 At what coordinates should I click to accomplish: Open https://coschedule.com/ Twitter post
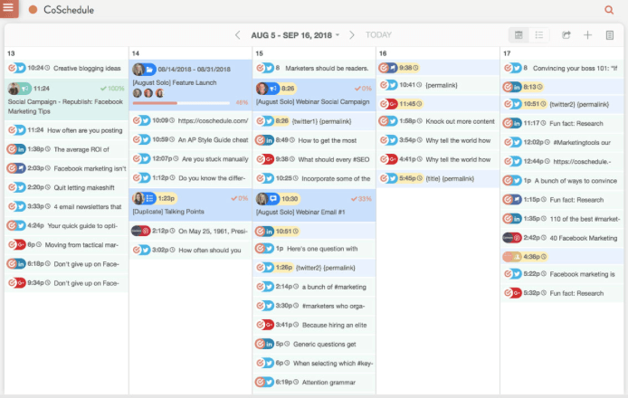[x=190, y=120]
